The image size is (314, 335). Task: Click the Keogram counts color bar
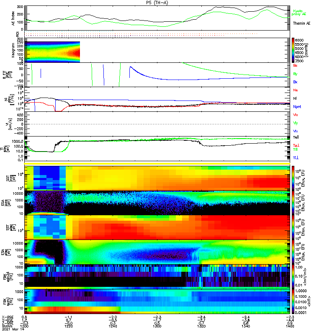click(293, 50)
